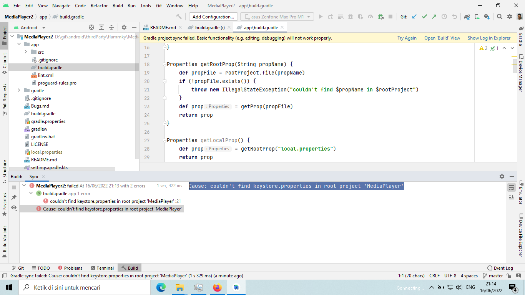Screen dimensions: 525x295
Task: Expand the src folder
Action: [x=26, y=52]
